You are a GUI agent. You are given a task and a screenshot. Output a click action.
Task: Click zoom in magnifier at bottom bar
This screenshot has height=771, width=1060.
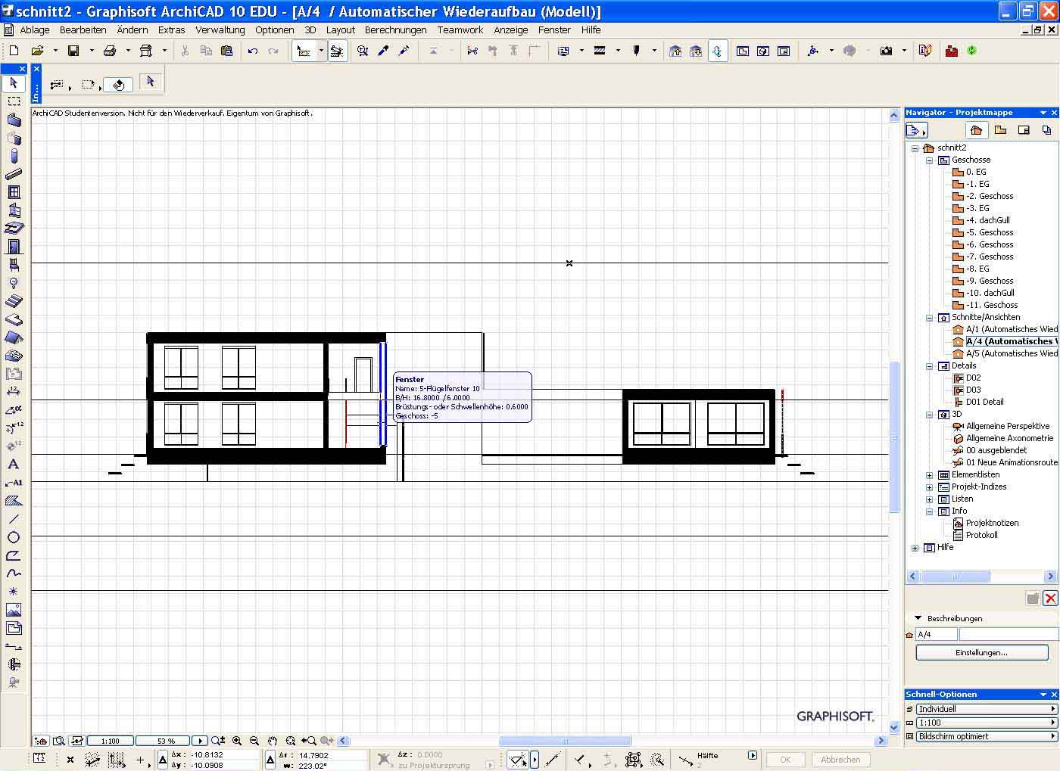click(237, 741)
